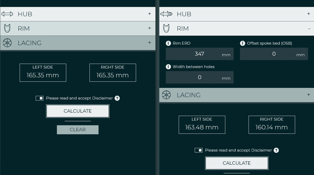This screenshot has width=314, height=175.
Task: Click the Width between holes input field
Action: click(x=200, y=77)
